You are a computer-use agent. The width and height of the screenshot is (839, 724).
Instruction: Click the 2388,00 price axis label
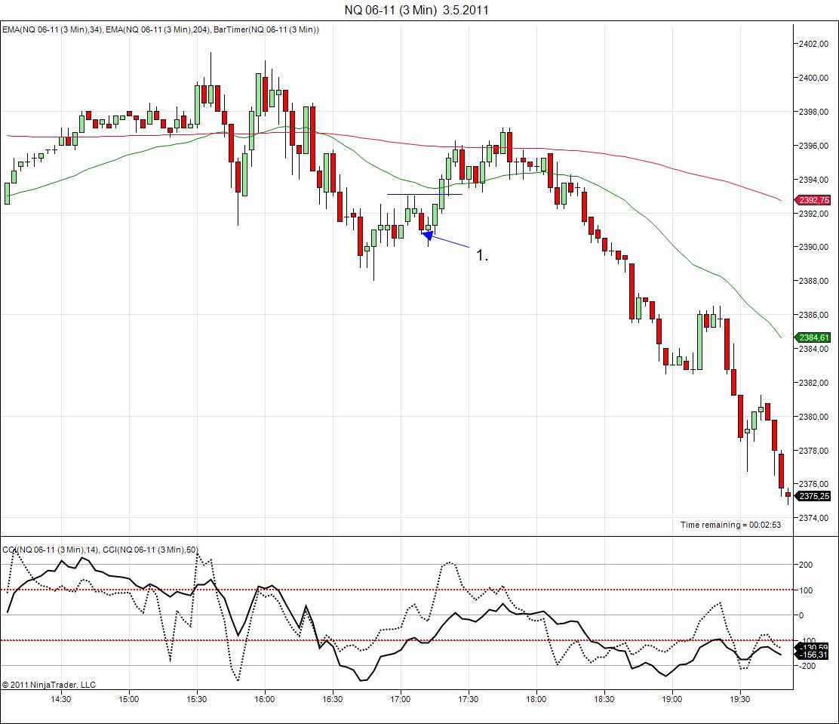(x=814, y=281)
